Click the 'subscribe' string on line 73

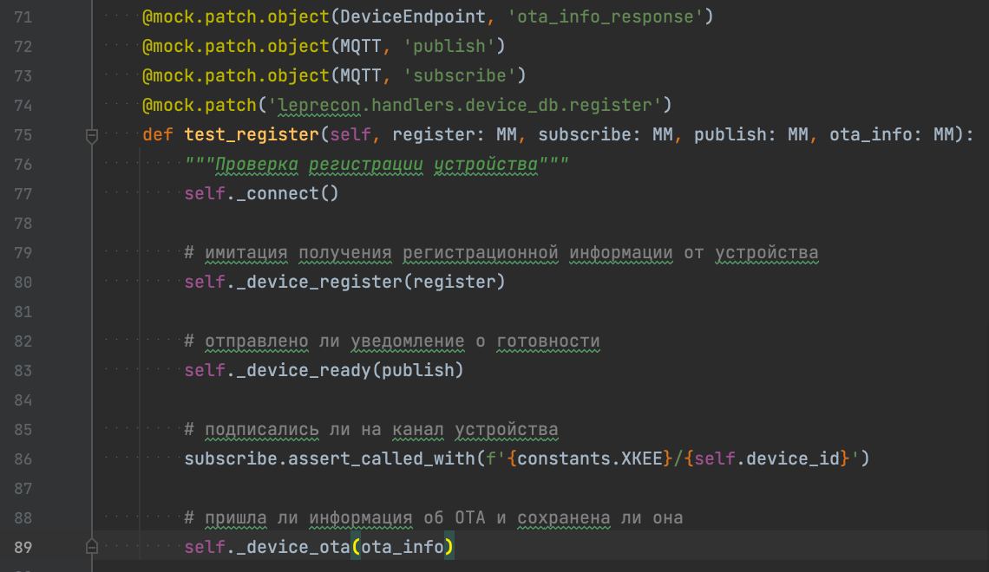click(x=459, y=75)
